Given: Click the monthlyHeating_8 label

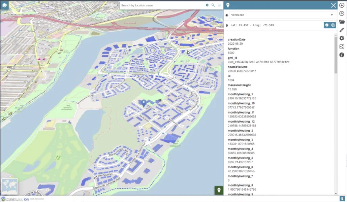Looking at the screenshot, I should click(240, 185).
